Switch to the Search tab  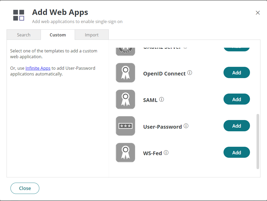[24, 35]
